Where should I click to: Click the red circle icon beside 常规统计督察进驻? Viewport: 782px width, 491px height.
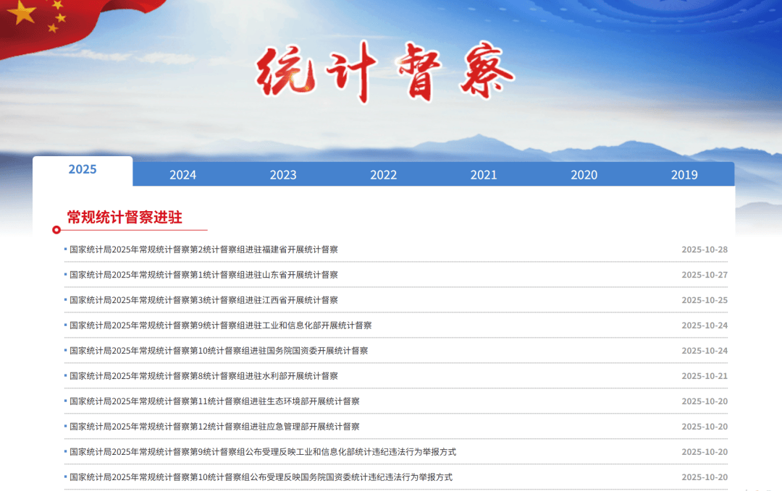[56, 230]
